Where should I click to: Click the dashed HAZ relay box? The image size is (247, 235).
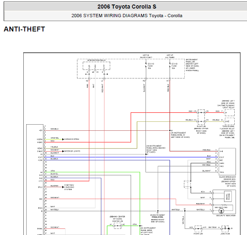[230, 121]
